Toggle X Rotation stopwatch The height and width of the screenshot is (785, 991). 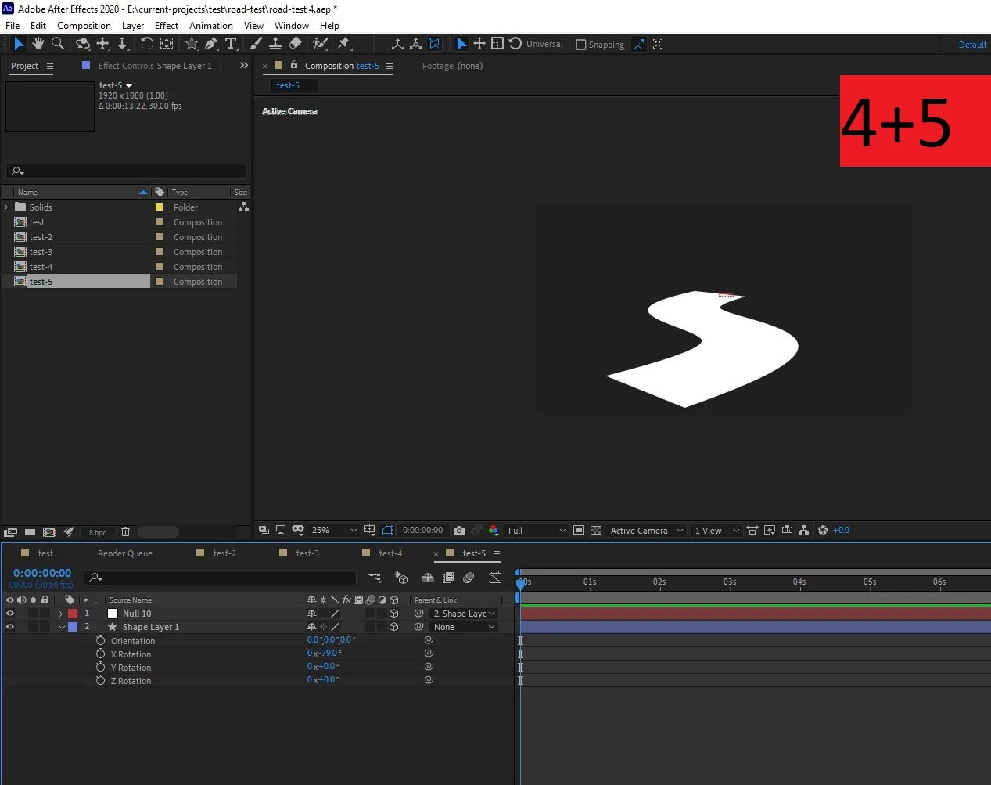click(100, 654)
